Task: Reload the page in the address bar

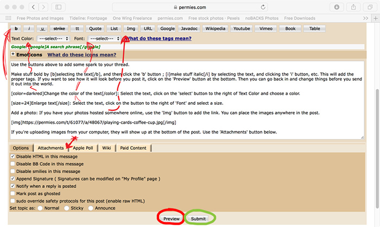Action: click(x=263, y=7)
